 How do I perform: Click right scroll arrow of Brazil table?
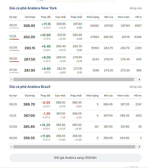pyautogui.click(x=139, y=147)
